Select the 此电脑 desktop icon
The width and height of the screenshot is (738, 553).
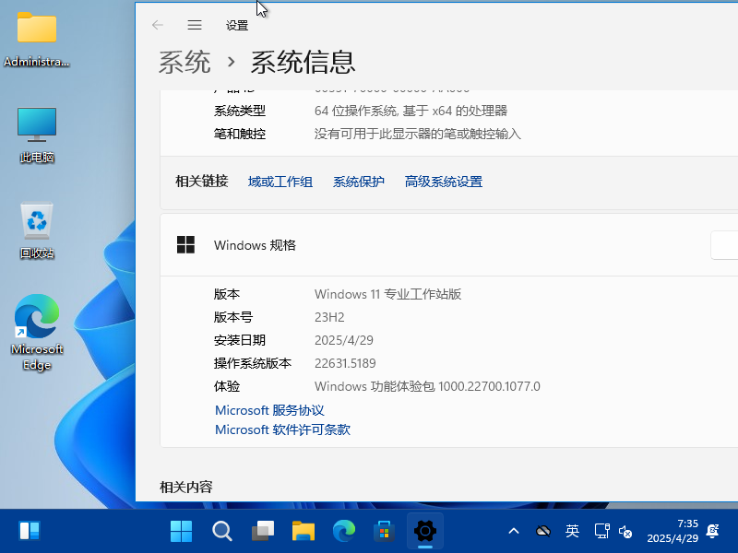pos(37,135)
